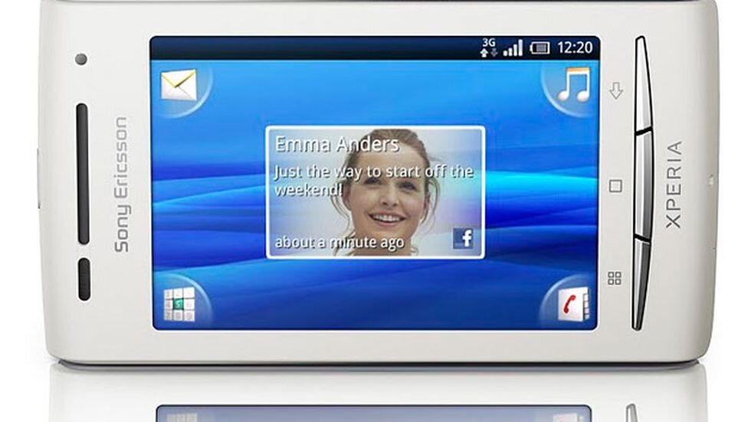
Task: Open the "Just the way to start" message
Action: click(x=373, y=180)
